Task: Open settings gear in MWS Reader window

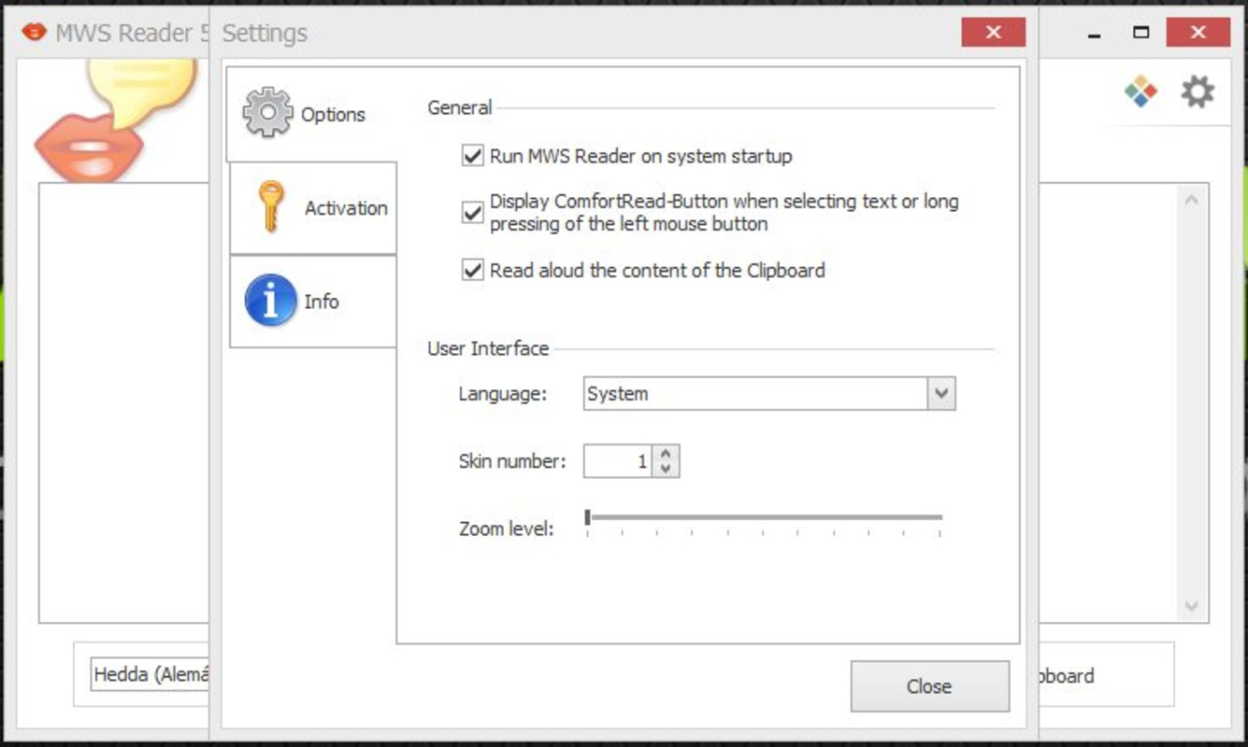Action: pos(1197,92)
